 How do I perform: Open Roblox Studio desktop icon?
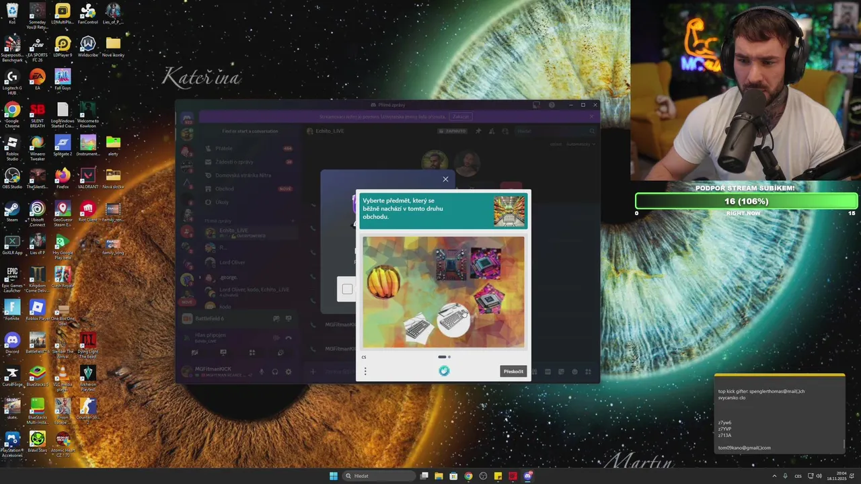click(12, 148)
